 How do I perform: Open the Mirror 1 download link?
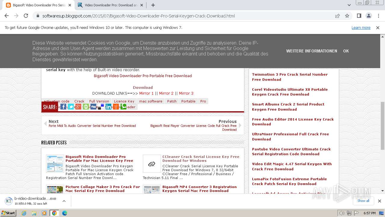[x=146, y=93]
